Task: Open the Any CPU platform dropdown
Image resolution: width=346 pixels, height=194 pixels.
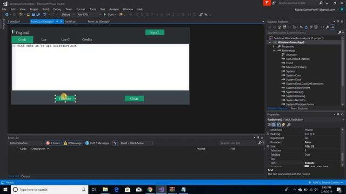Action: 89,15
